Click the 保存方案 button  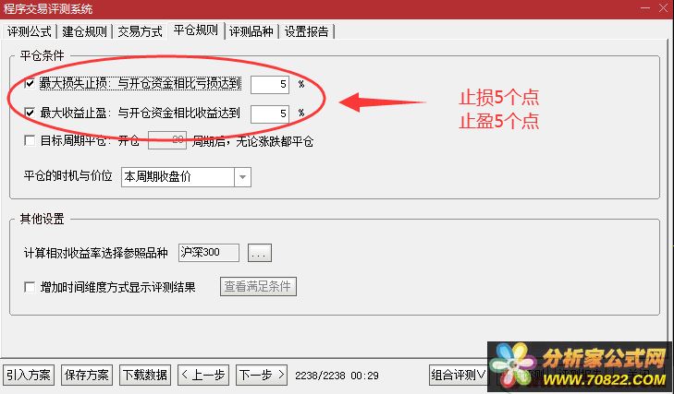click(x=87, y=376)
